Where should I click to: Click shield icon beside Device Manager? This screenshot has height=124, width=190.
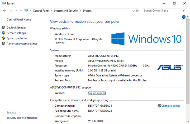[x=3, y=28]
